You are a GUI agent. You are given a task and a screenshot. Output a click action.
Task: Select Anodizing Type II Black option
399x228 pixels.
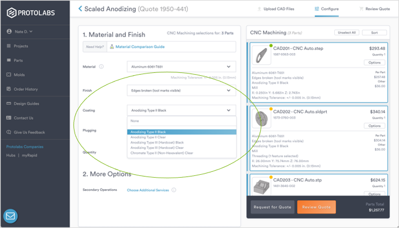(x=182, y=132)
